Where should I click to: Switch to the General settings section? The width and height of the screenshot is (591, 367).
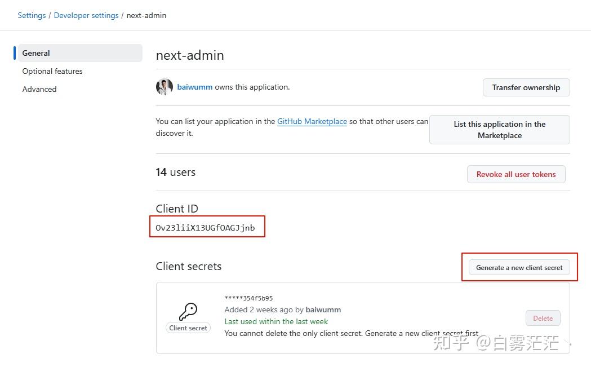click(36, 52)
